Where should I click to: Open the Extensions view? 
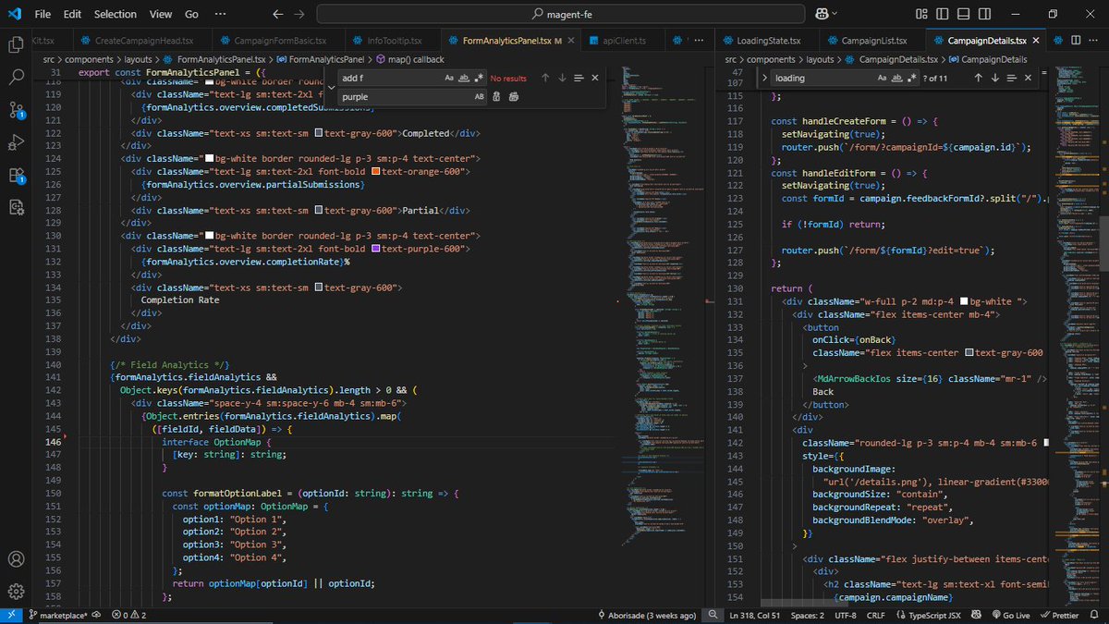coord(16,175)
